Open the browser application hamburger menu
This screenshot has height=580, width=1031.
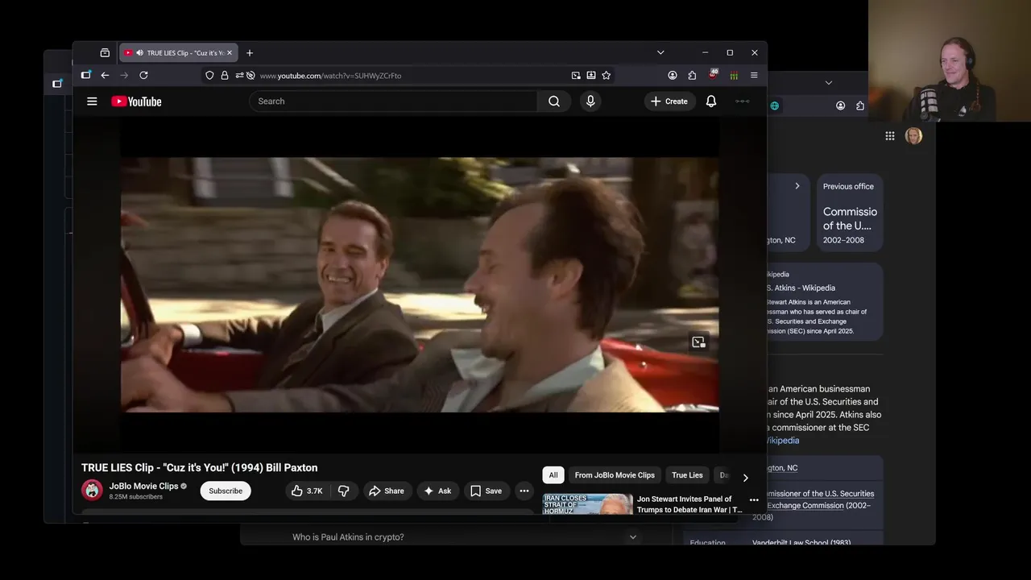click(x=754, y=75)
